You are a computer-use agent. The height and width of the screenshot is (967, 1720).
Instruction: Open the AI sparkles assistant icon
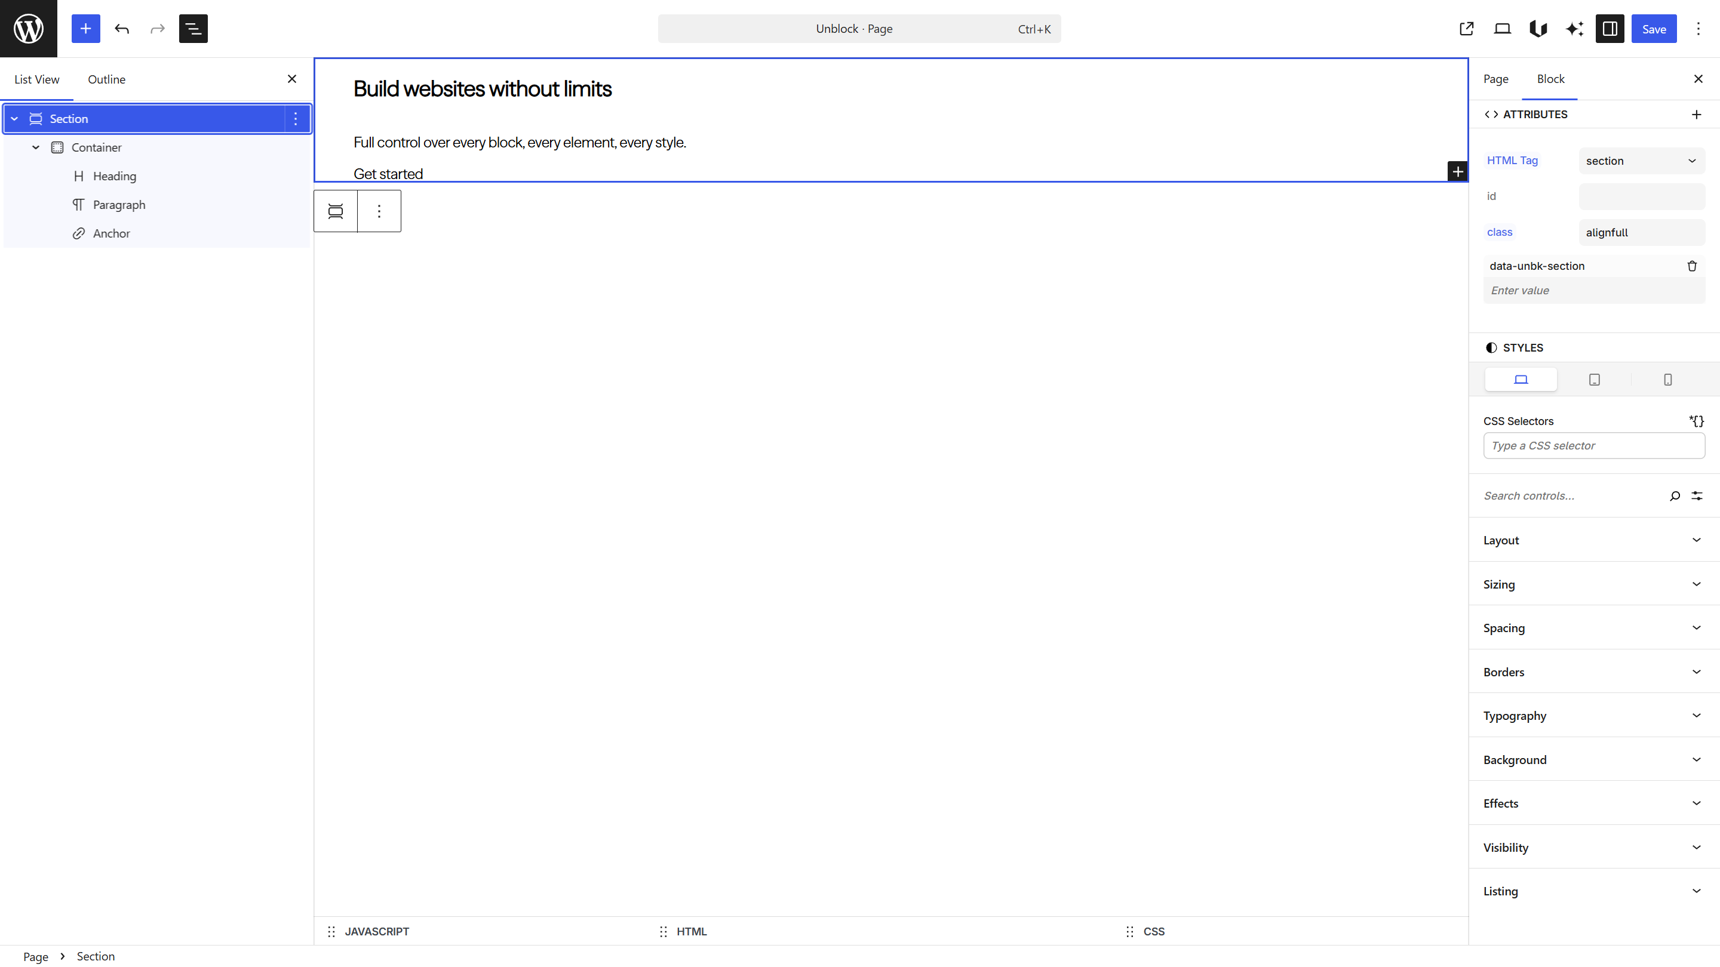pyautogui.click(x=1574, y=29)
